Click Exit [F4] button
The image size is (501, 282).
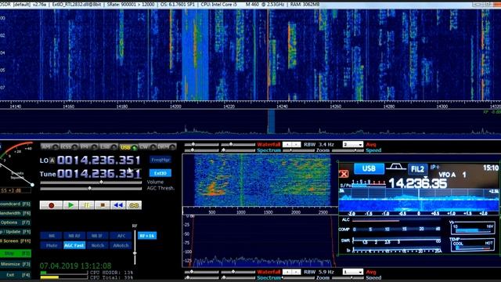[x=16, y=275]
